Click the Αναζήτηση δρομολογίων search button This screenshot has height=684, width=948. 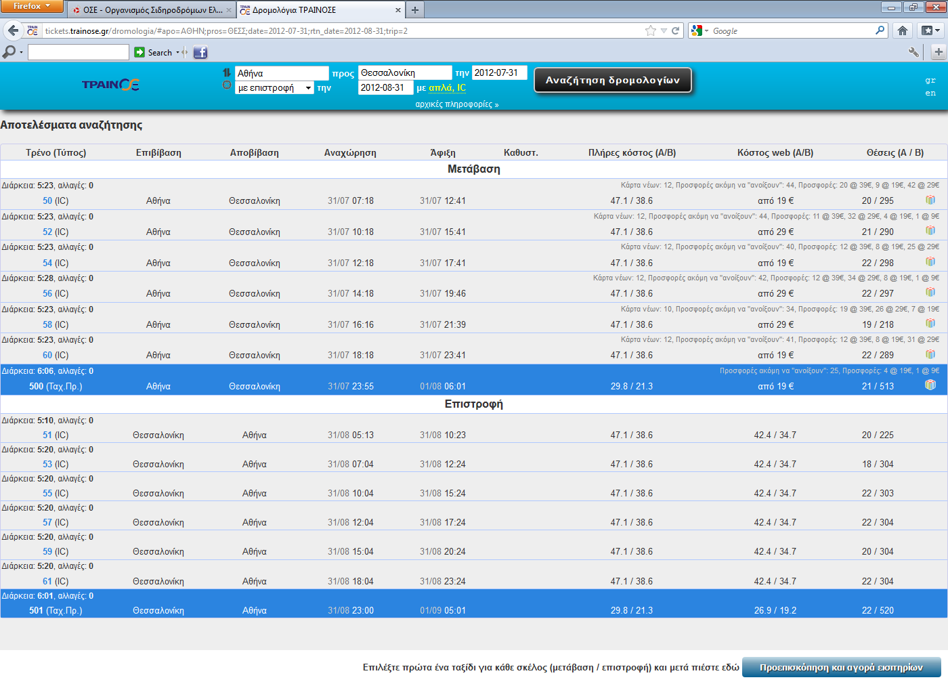(613, 80)
